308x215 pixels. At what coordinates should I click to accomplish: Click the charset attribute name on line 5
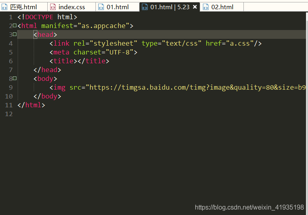pyautogui.click(x=87, y=52)
